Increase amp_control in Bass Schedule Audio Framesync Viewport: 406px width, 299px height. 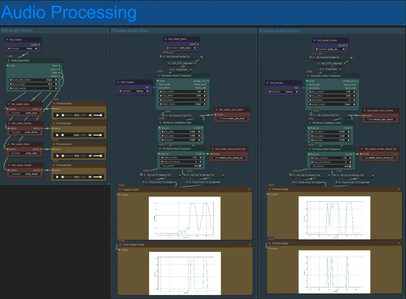click(x=205, y=92)
